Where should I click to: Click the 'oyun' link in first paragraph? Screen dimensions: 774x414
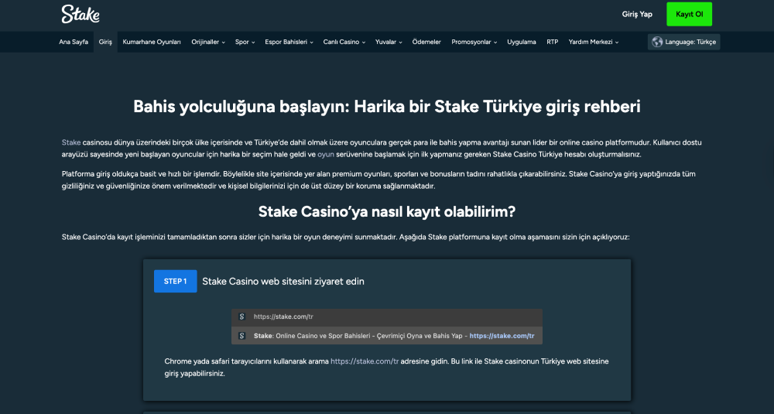[x=326, y=155]
